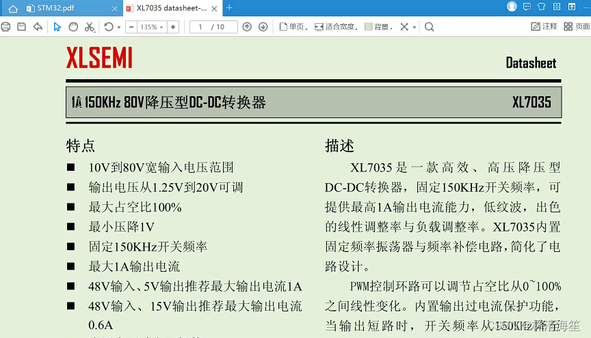
Task: Click the 特点 features heading
Action: click(x=80, y=145)
